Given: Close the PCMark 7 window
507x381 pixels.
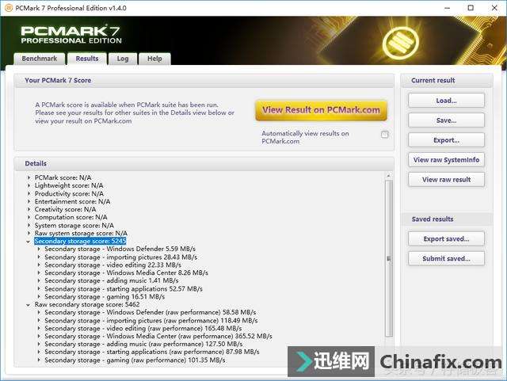Looking at the screenshot, I should click(494, 8).
